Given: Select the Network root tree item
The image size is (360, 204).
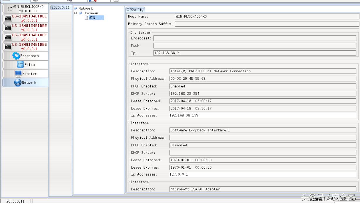Looking at the screenshot, I should 85,8.
